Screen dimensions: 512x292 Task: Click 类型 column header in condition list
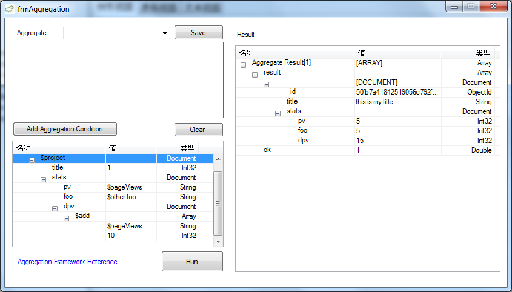click(x=178, y=148)
